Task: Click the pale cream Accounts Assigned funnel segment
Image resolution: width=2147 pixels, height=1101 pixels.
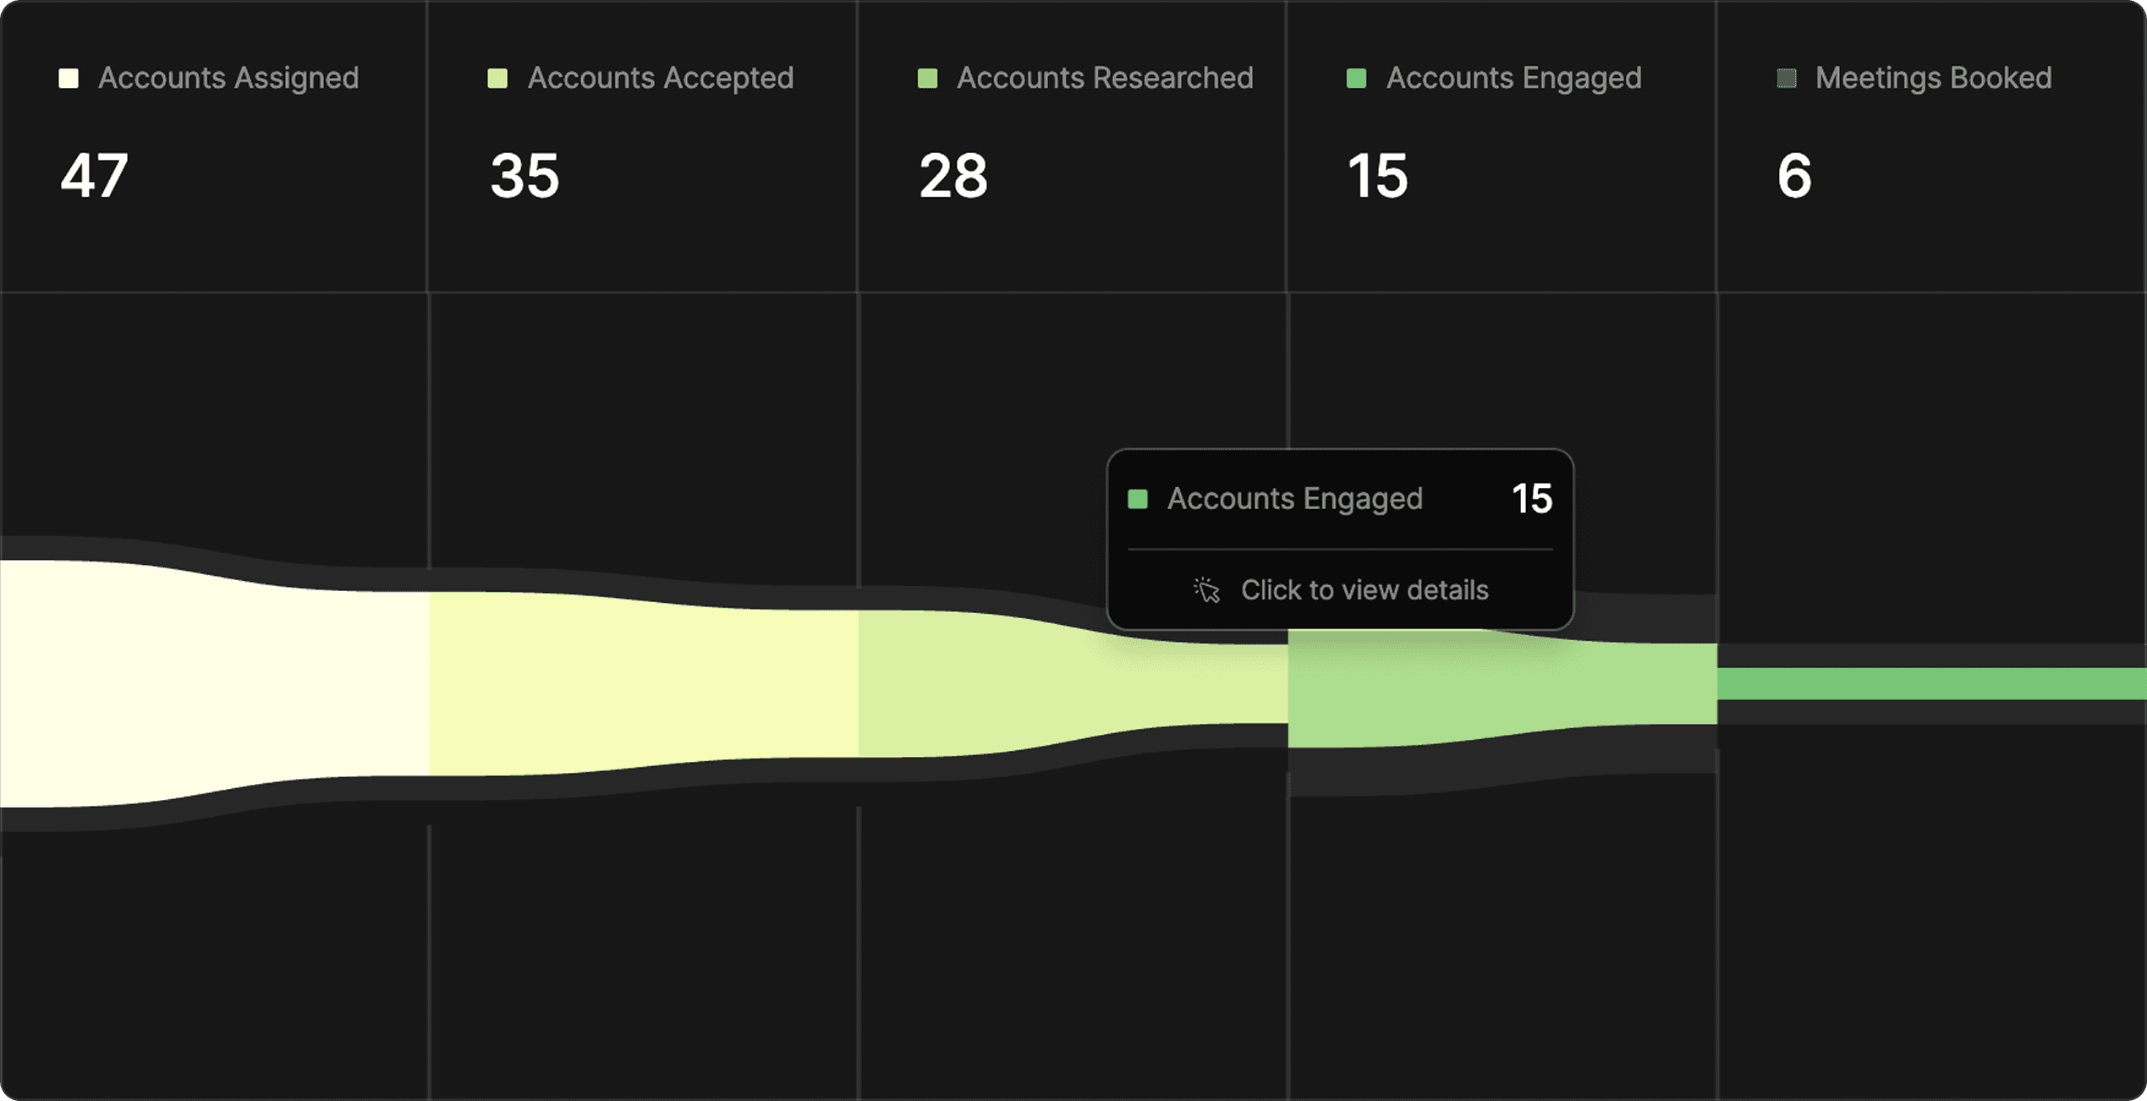Action: [x=211, y=683]
